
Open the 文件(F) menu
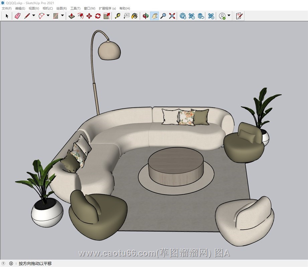point(6,8)
